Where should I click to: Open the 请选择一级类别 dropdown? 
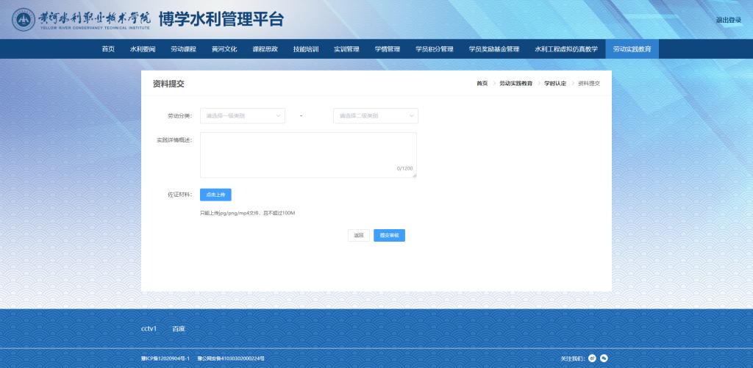click(x=243, y=116)
